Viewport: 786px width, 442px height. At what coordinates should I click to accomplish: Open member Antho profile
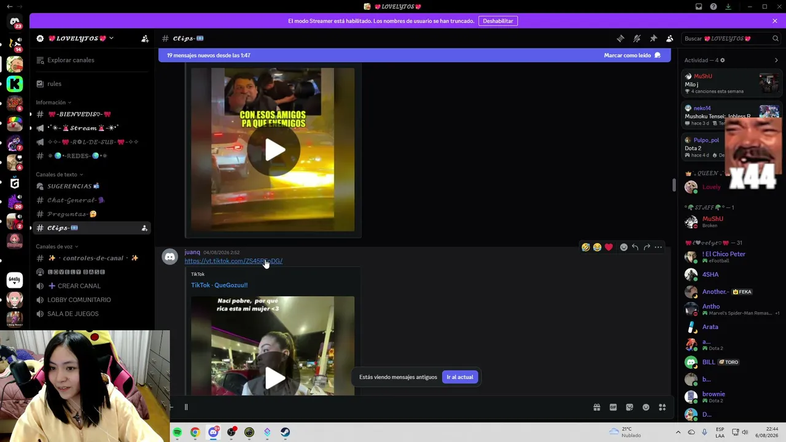coord(732,309)
